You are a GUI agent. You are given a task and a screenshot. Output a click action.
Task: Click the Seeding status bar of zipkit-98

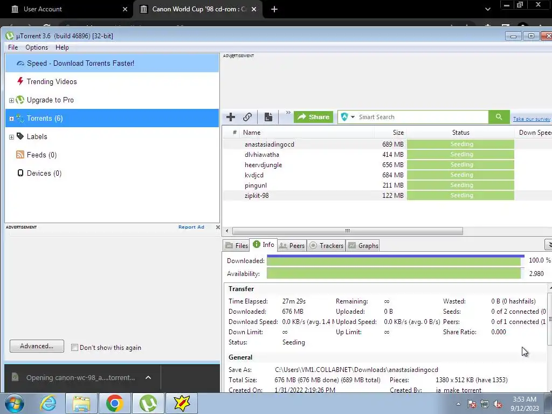pos(460,195)
